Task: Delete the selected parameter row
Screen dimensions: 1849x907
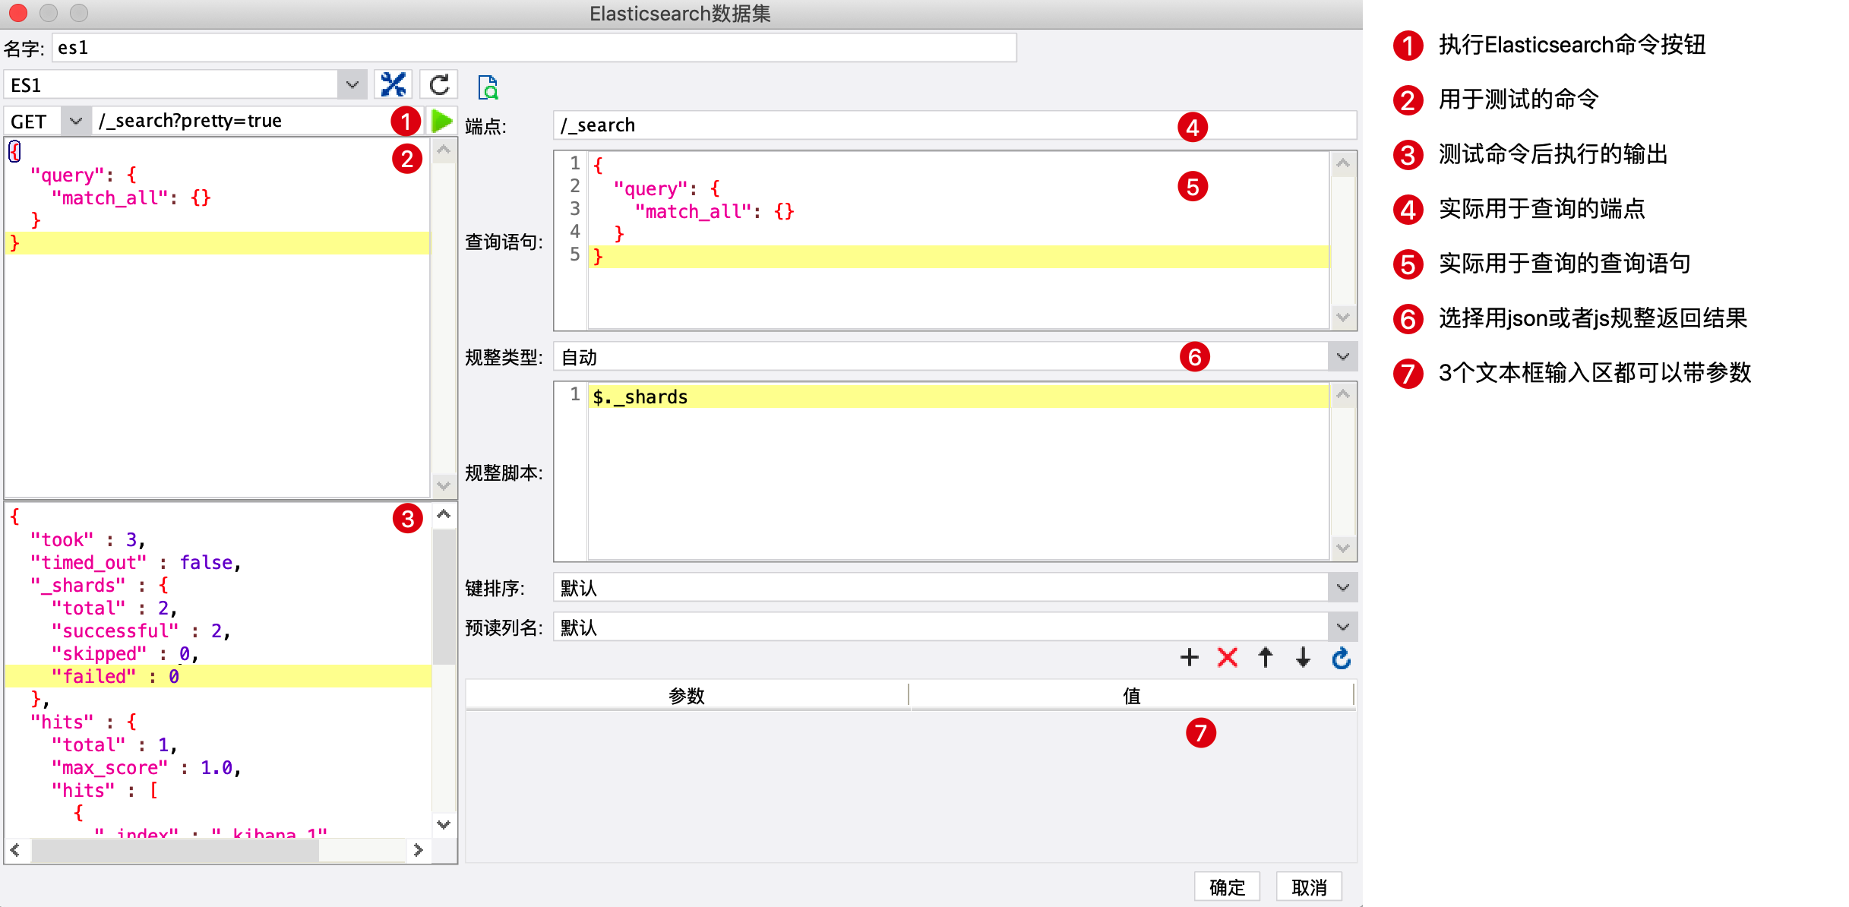Action: (x=1227, y=658)
